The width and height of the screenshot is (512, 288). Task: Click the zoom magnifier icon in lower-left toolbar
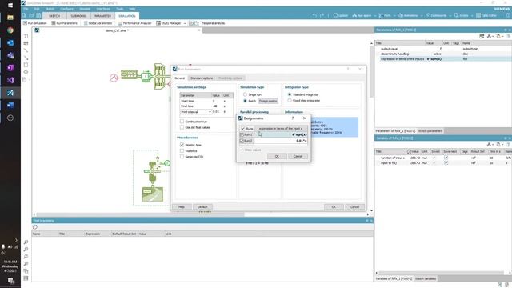point(26,242)
